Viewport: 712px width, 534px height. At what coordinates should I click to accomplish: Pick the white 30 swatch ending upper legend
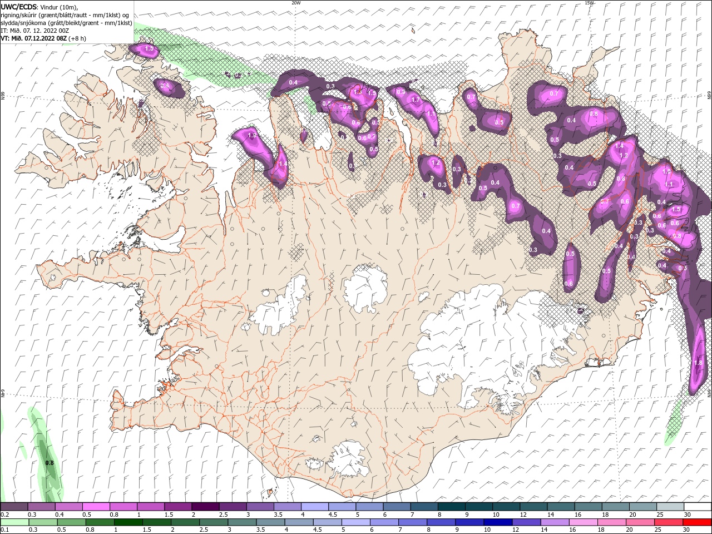click(698, 507)
